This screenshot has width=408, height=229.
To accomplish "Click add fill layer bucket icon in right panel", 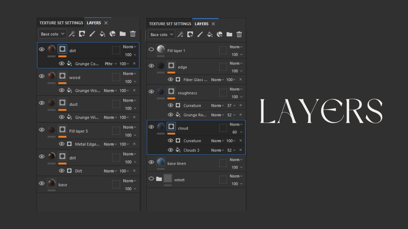I will coord(210,34).
